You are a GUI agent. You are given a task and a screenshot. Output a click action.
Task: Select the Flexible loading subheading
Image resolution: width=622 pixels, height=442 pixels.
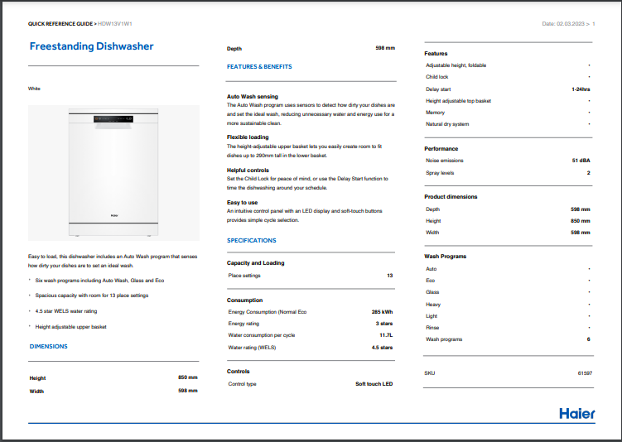coord(248,137)
